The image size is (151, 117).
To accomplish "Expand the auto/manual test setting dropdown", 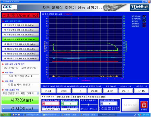I will (x=51, y=109).
